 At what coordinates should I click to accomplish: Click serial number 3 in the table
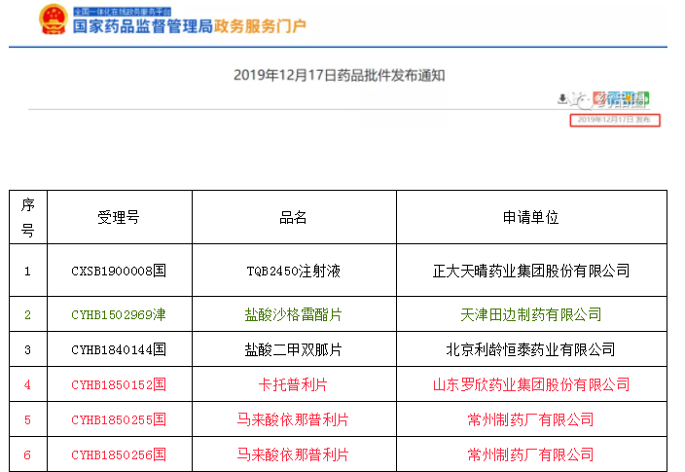pos(27,350)
